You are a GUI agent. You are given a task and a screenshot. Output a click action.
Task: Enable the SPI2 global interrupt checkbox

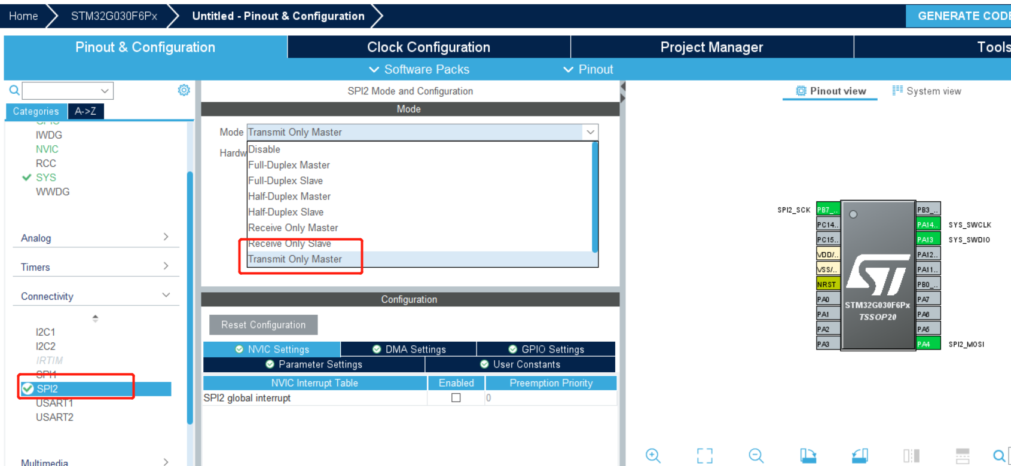click(x=456, y=398)
